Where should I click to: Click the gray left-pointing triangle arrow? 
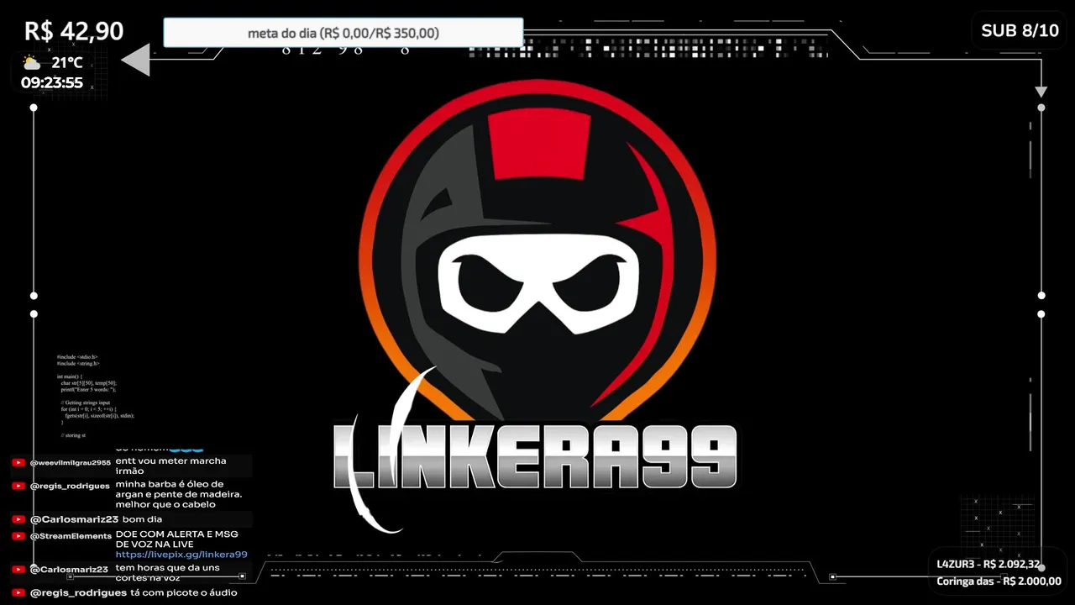(x=135, y=60)
